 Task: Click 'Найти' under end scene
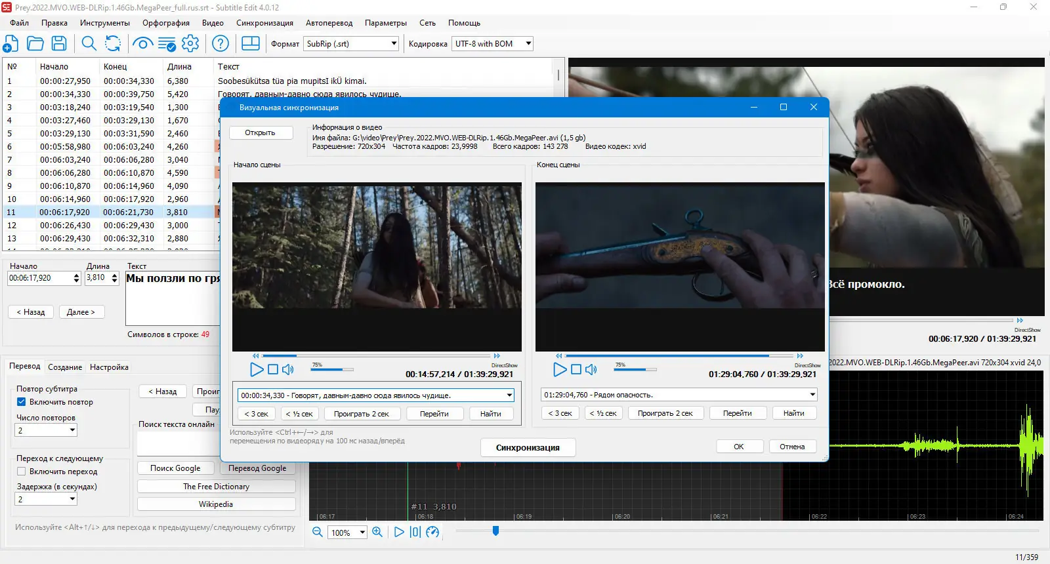(x=793, y=413)
